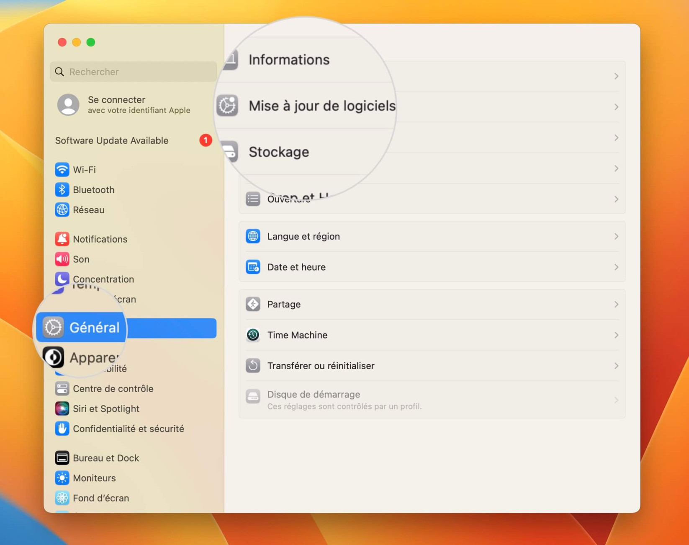Select the Bluetooth icon in sidebar

tap(62, 190)
